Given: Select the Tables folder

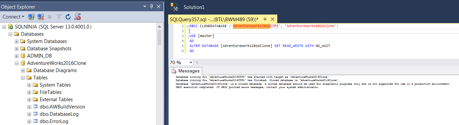Looking at the screenshot, I should [40, 78].
